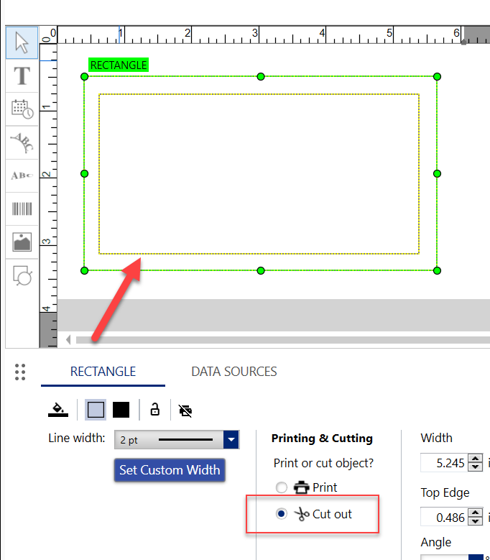The width and height of the screenshot is (490, 560).
Task: Pick the curved text tool
Action: tap(22, 142)
